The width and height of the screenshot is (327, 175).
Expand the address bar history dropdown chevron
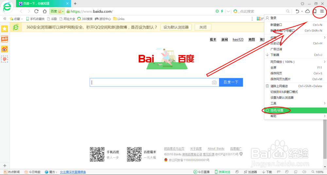coord(229,11)
